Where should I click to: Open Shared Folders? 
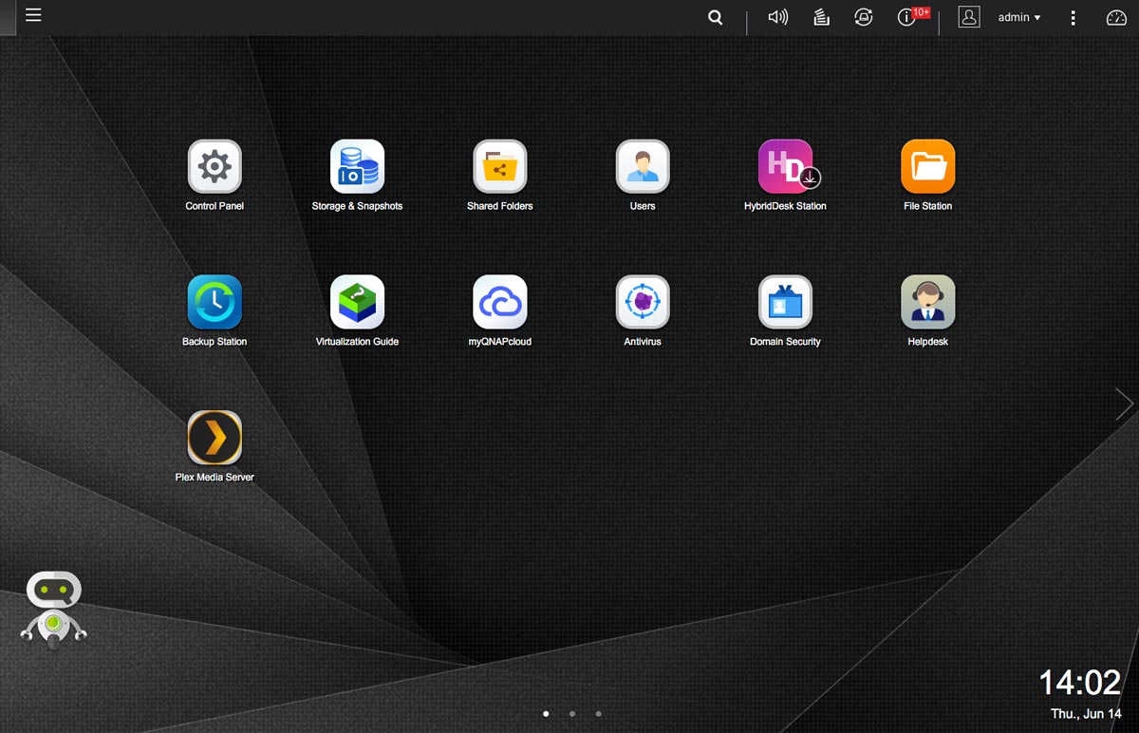point(500,167)
